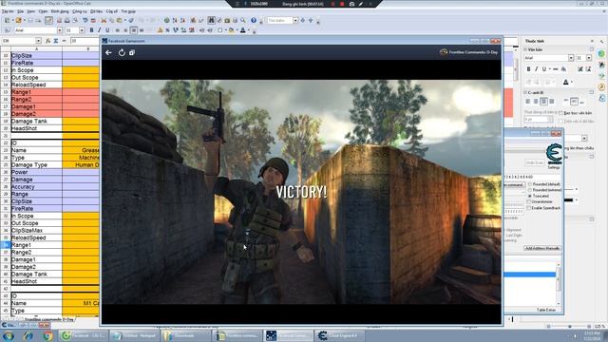Click the formula bar input field
The image size is (608, 342).
85,41
